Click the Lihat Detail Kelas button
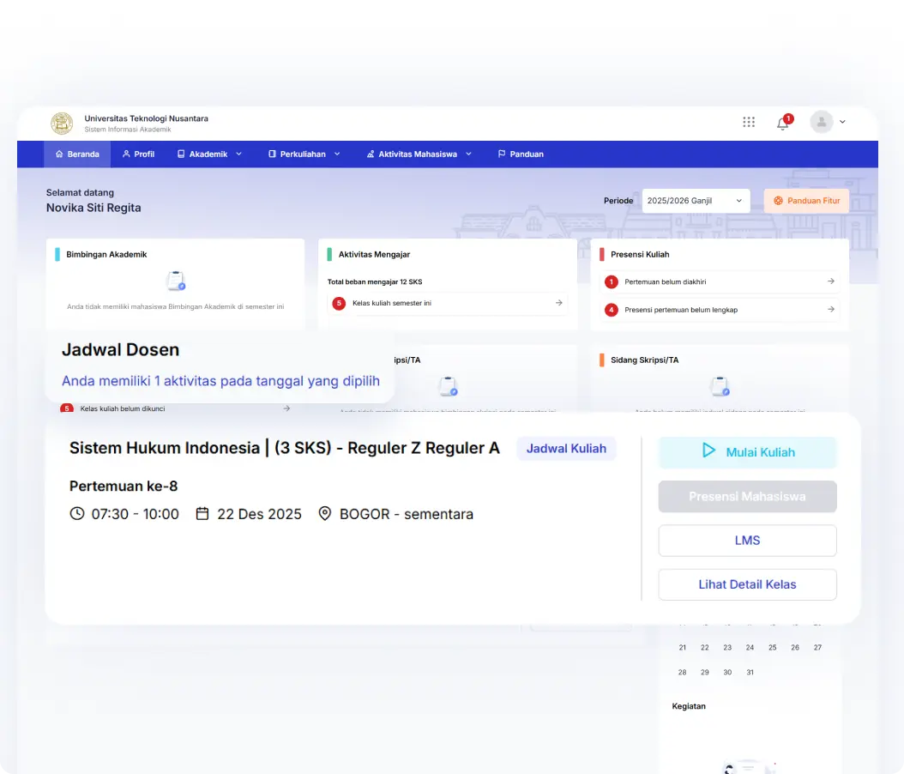Viewport: 904px width, 774px height. pos(747,584)
